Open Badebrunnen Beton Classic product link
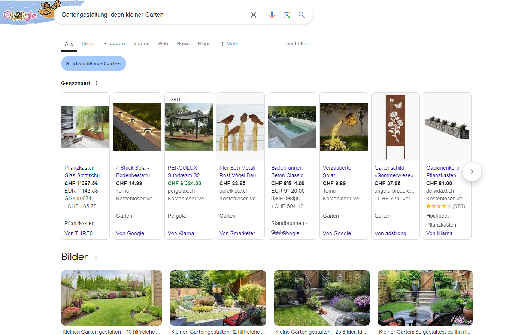The width and height of the screenshot is (506, 335). (290, 172)
